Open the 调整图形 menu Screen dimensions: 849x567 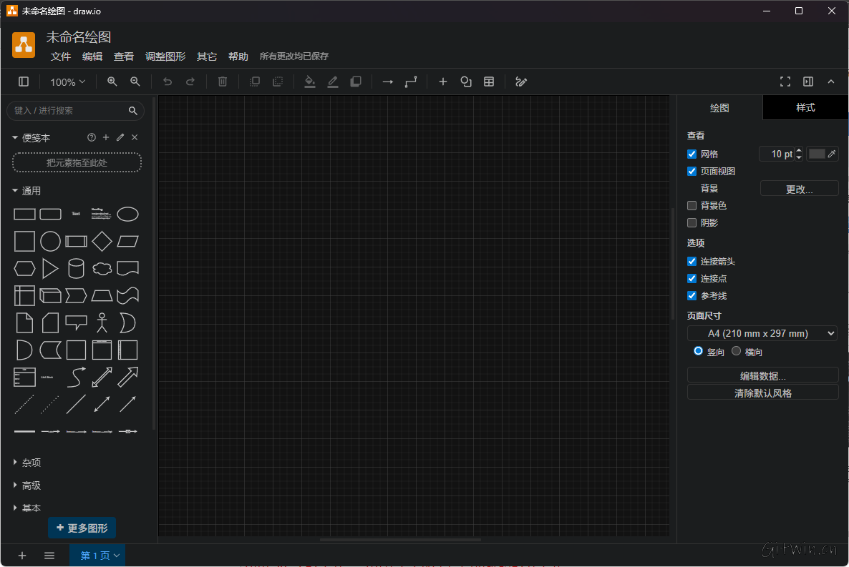165,56
